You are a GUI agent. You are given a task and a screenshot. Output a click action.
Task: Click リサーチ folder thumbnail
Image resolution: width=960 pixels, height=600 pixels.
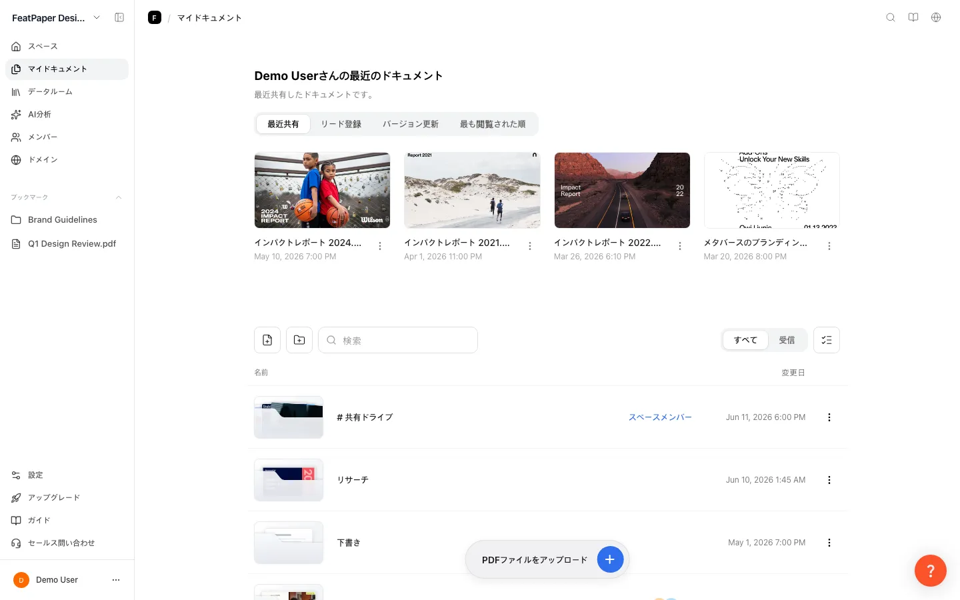[289, 480]
